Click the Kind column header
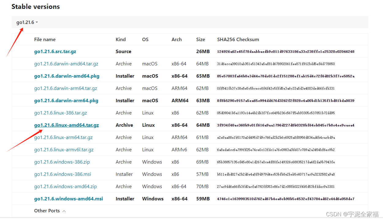The image size is (383, 220). click(x=121, y=39)
